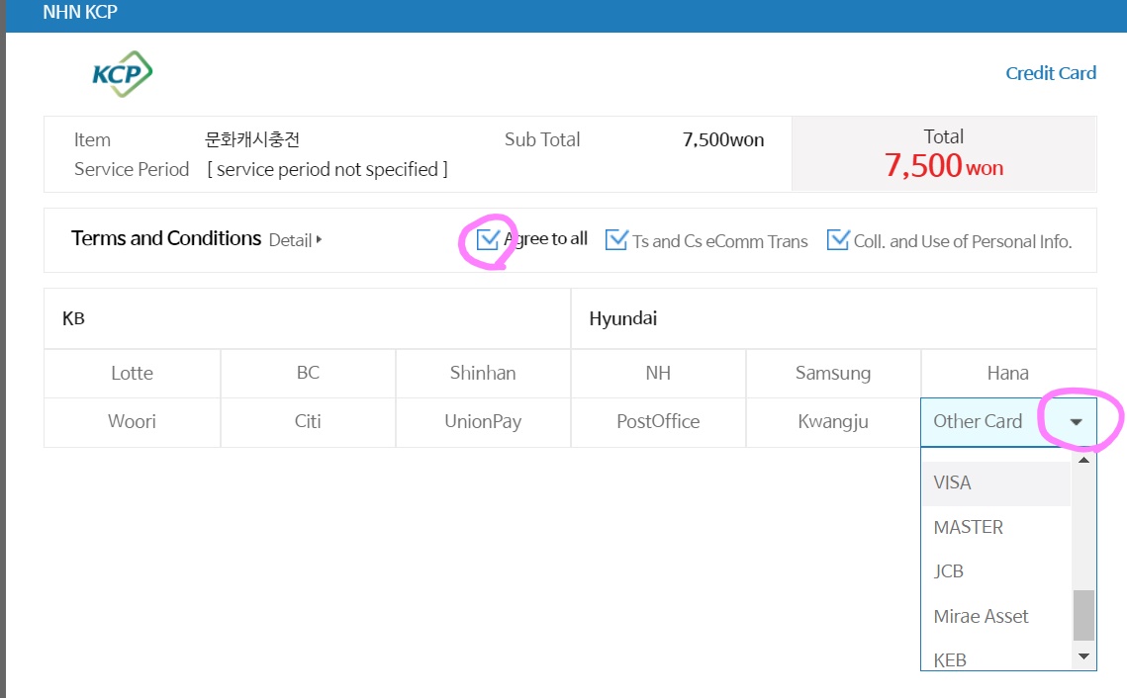Select BC card

(x=308, y=374)
